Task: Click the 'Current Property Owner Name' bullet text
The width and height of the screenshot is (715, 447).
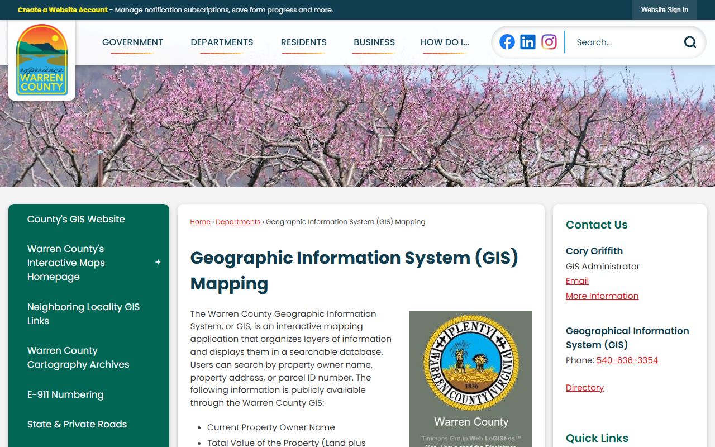Action: point(271,427)
